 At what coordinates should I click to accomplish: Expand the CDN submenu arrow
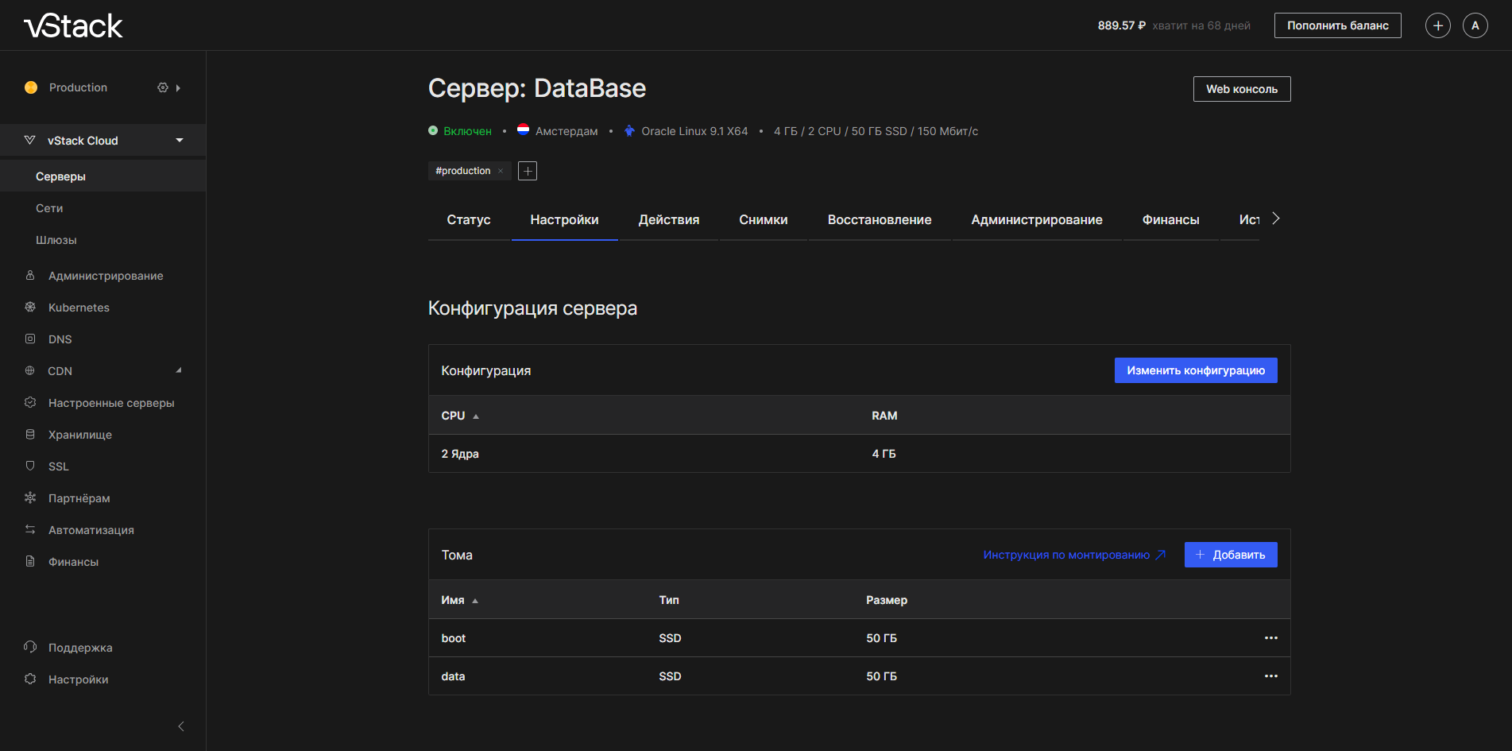coord(179,370)
